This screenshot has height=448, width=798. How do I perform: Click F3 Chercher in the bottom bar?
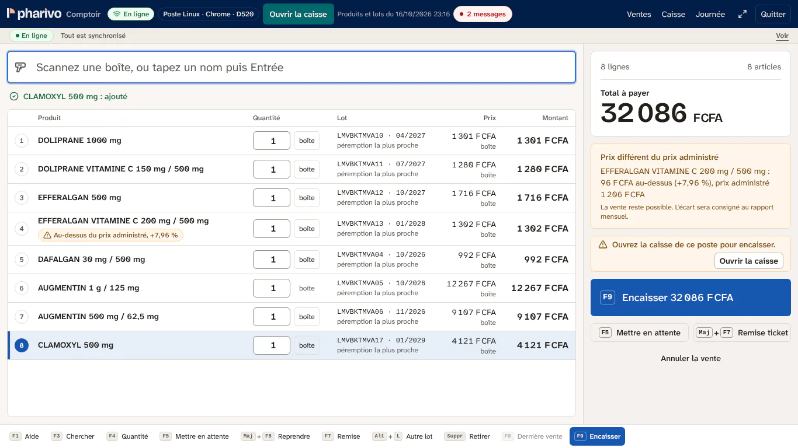[x=72, y=436]
